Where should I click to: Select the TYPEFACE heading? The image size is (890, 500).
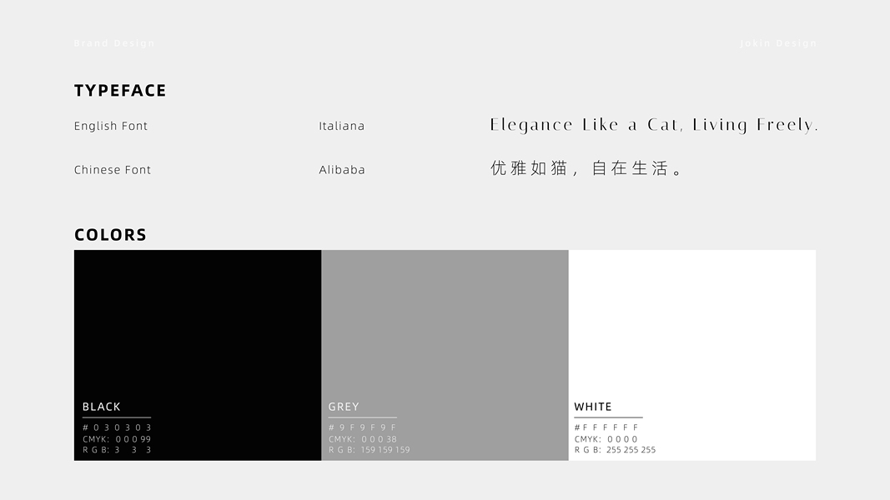[x=120, y=91]
